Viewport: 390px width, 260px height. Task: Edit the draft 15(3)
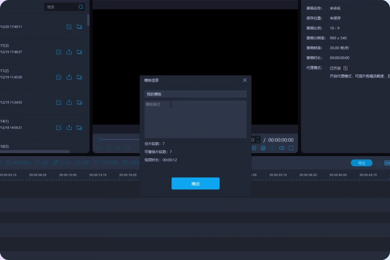coord(59,52)
